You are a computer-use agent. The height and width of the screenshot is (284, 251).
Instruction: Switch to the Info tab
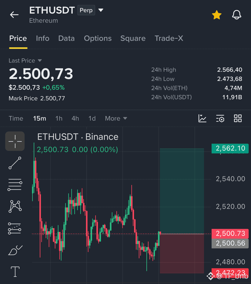click(x=43, y=38)
